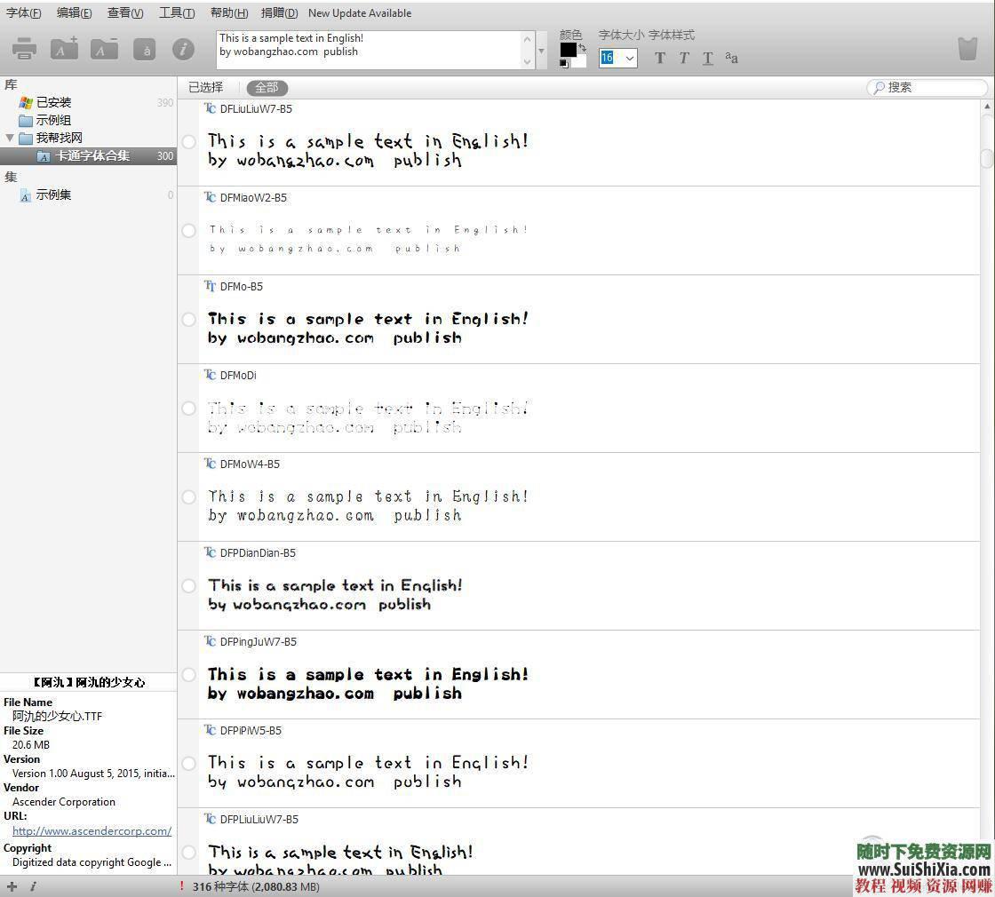Select the DFMo-B5 font radio button
The image size is (995, 897).
(189, 320)
